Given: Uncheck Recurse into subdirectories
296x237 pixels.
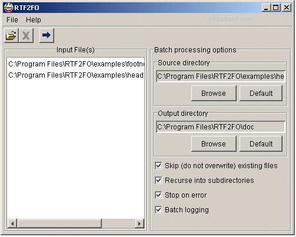Looking at the screenshot, I should point(158,181).
